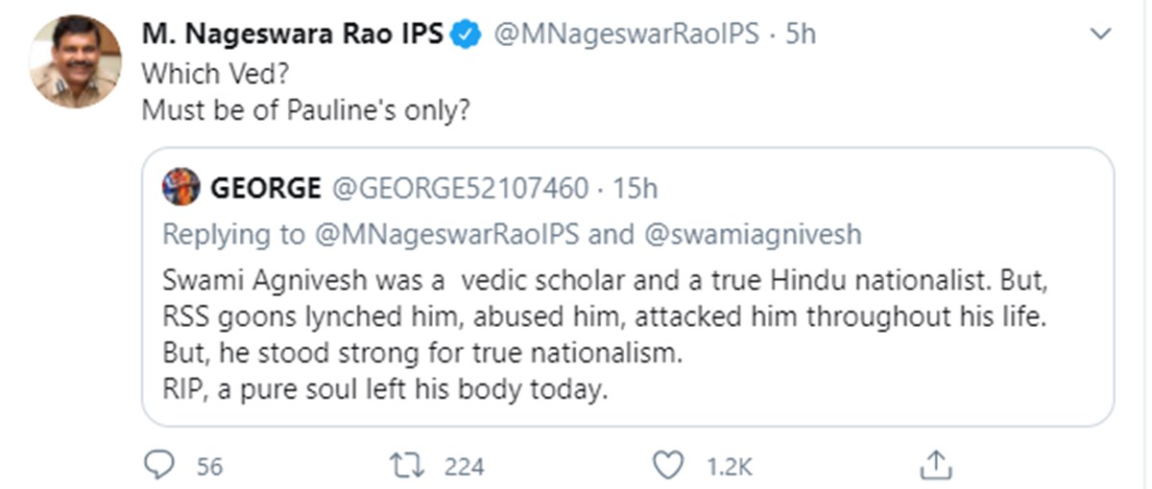Open the @GEORGE52107460 handle
The width and height of the screenshot is (1152, 489).
(460, 188)
